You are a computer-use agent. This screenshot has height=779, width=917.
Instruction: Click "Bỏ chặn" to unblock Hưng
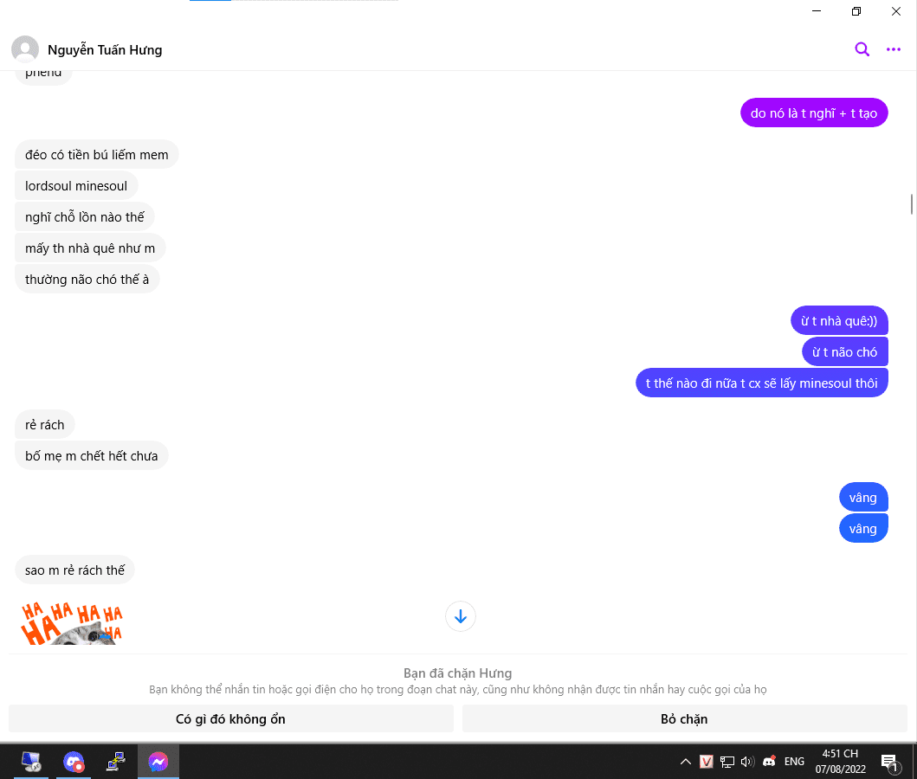[x=684, y=718]
